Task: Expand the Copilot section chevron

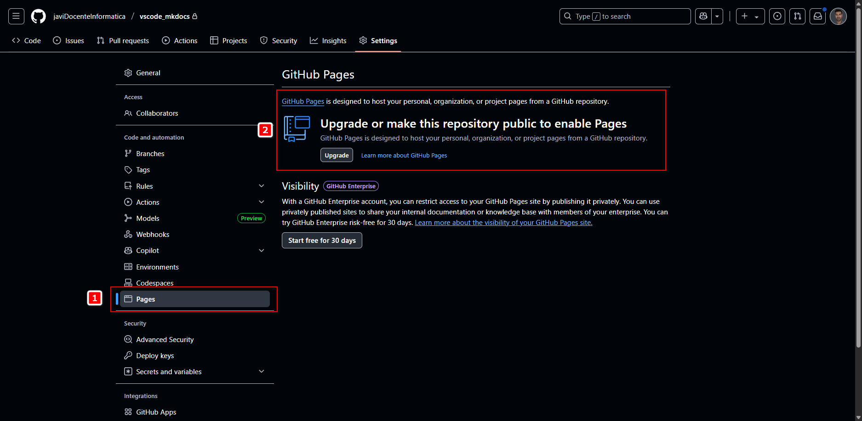Action: tap(262, 251)
